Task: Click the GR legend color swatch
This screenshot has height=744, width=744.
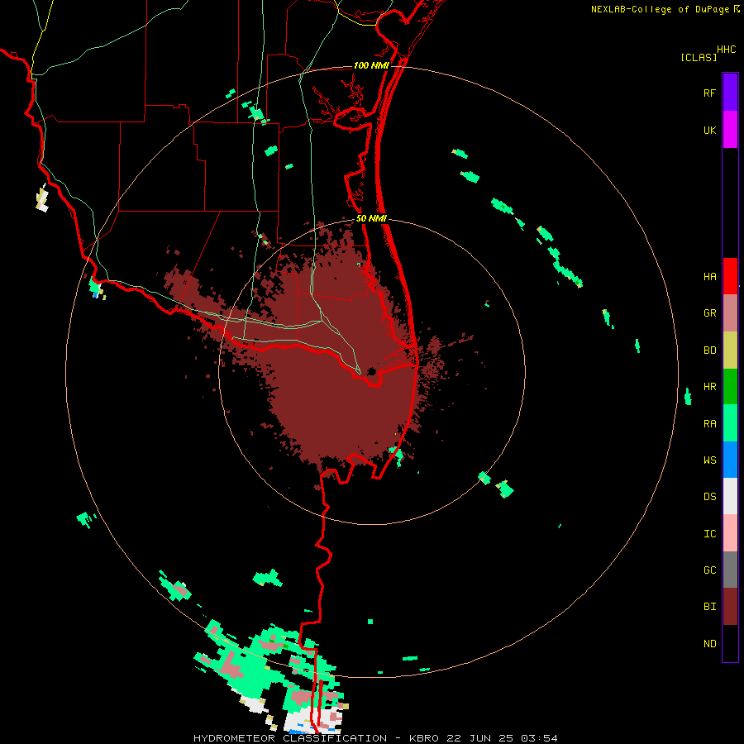Action: pyautogui.click(x=730, y=313)
